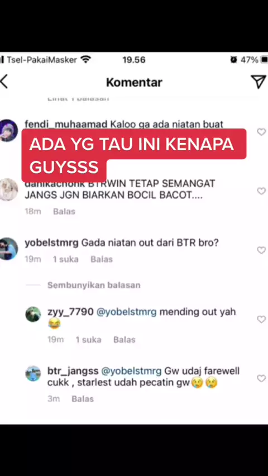This screenshot has height=476, width=268.
Task: Like the BTRWIN TETAP SEMANGAT comment
Action: tap(261, 191)
